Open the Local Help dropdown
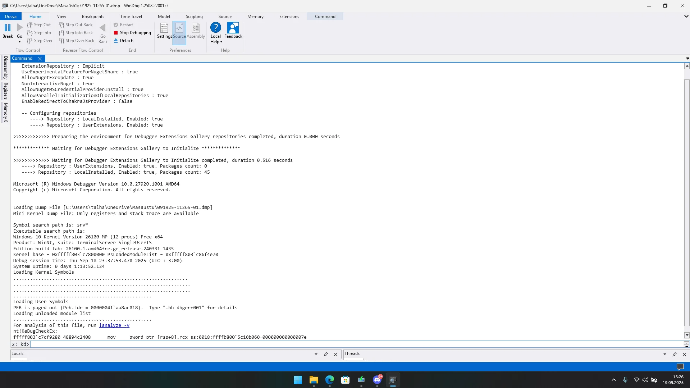Image resolution: width=690 pixels, height=388 pixels. pos(216,33)
